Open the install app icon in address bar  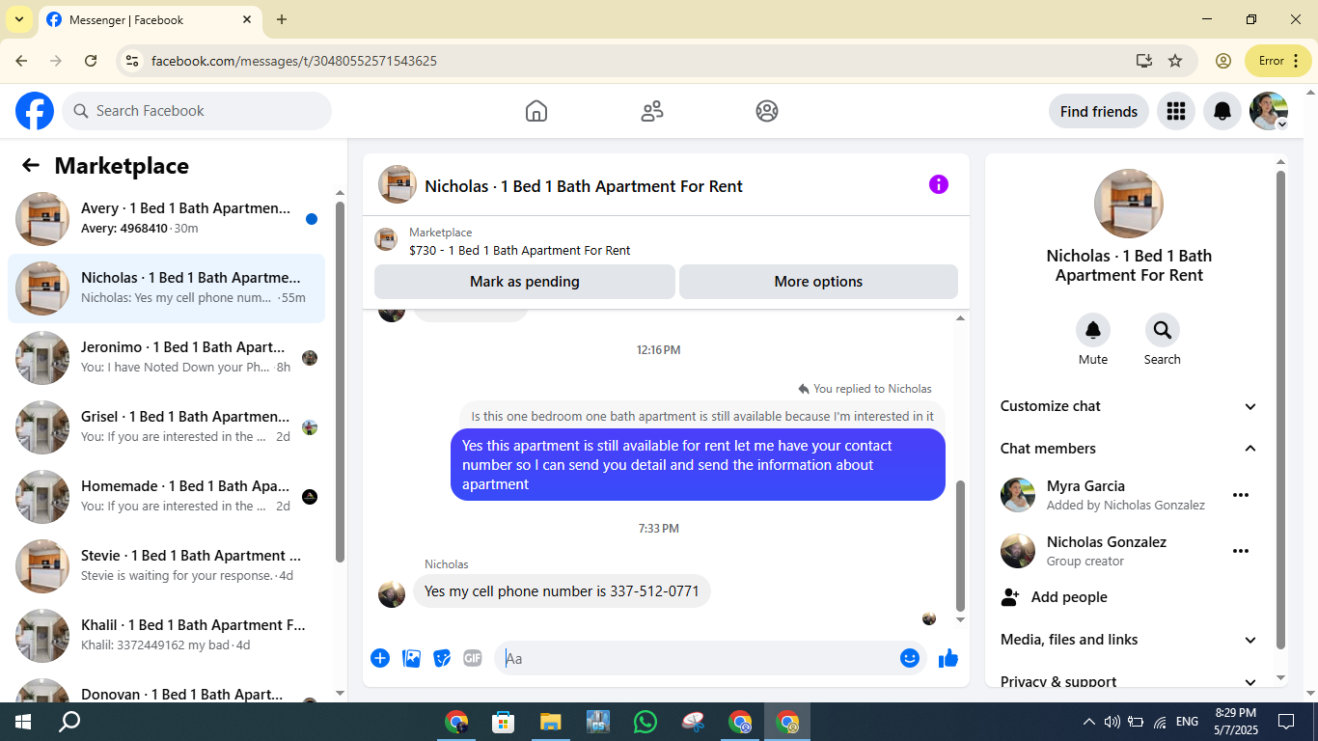coord(1144,61)
